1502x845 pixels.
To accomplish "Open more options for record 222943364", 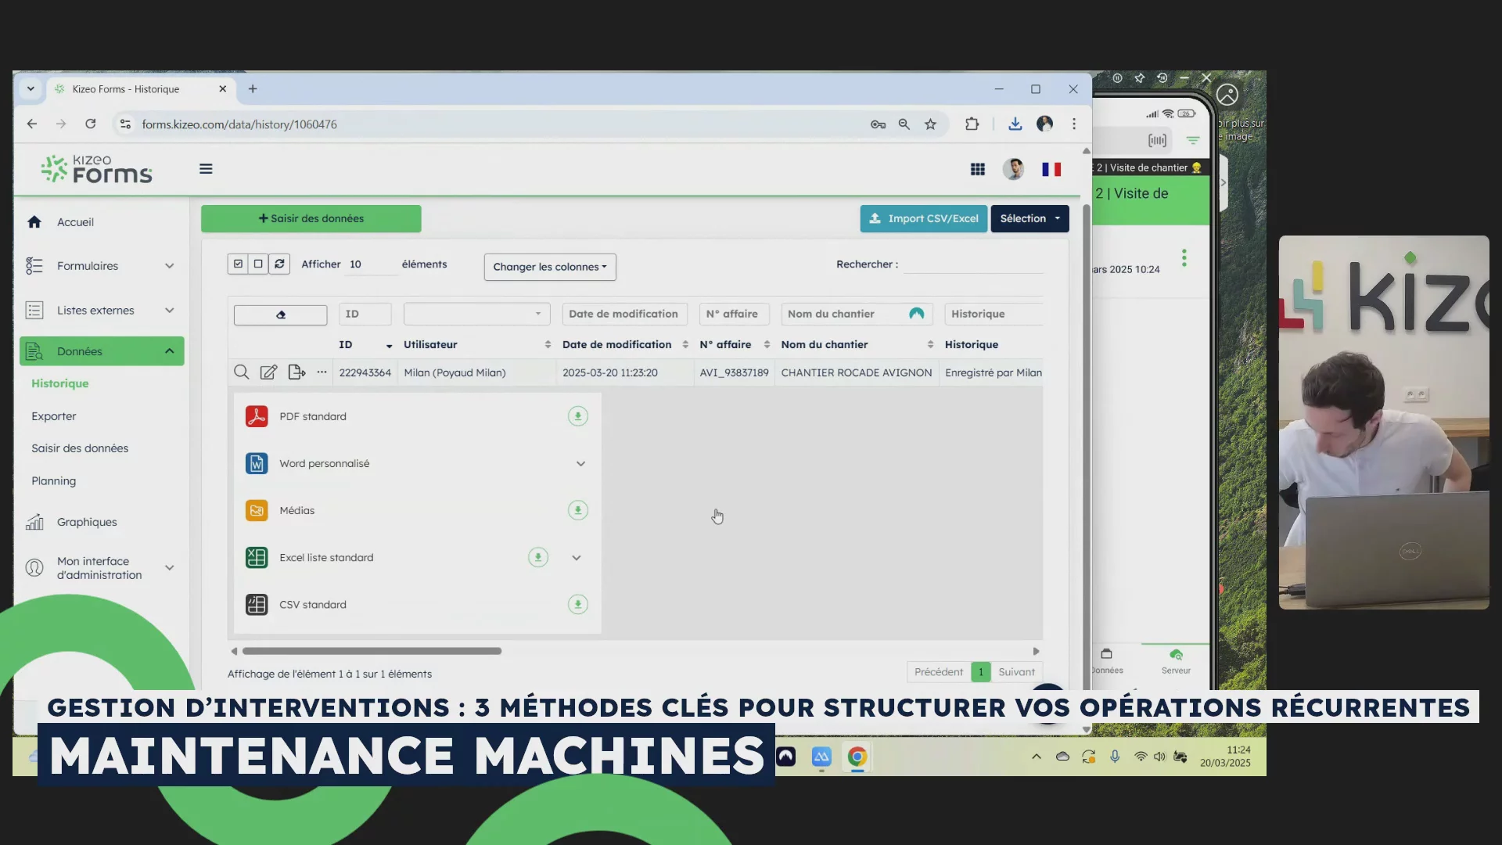I will tap(322, 372).
